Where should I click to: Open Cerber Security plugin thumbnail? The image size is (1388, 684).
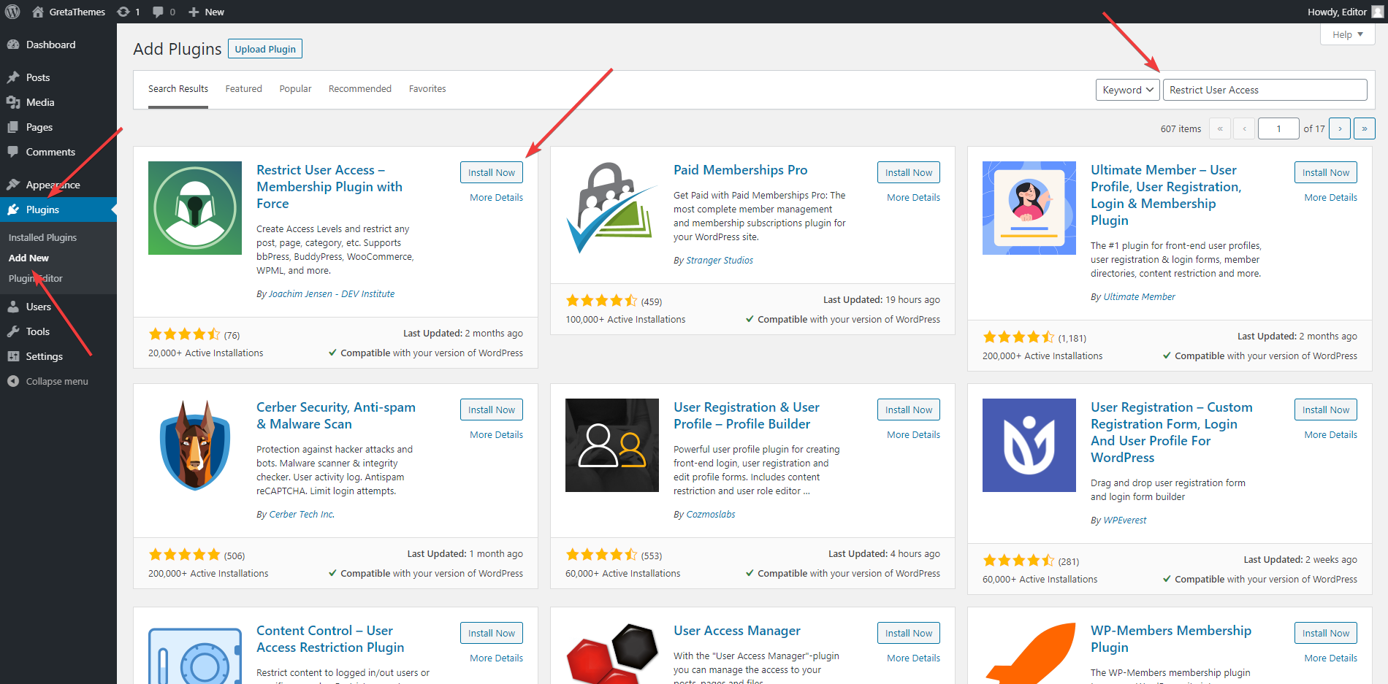(x=195, y=445)
